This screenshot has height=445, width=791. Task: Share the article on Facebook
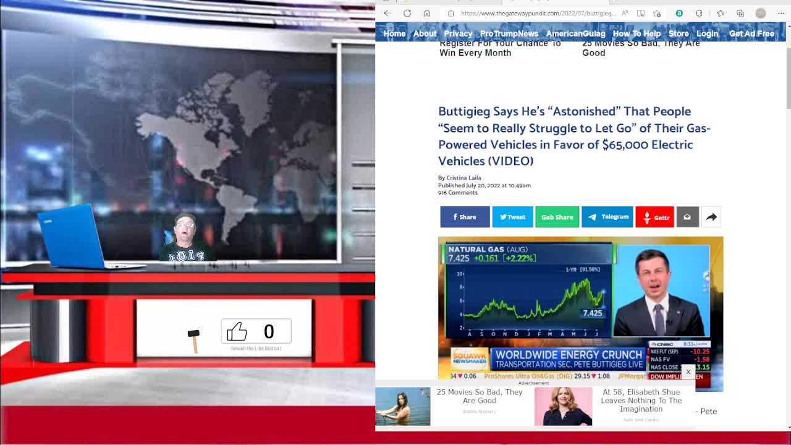465,217
